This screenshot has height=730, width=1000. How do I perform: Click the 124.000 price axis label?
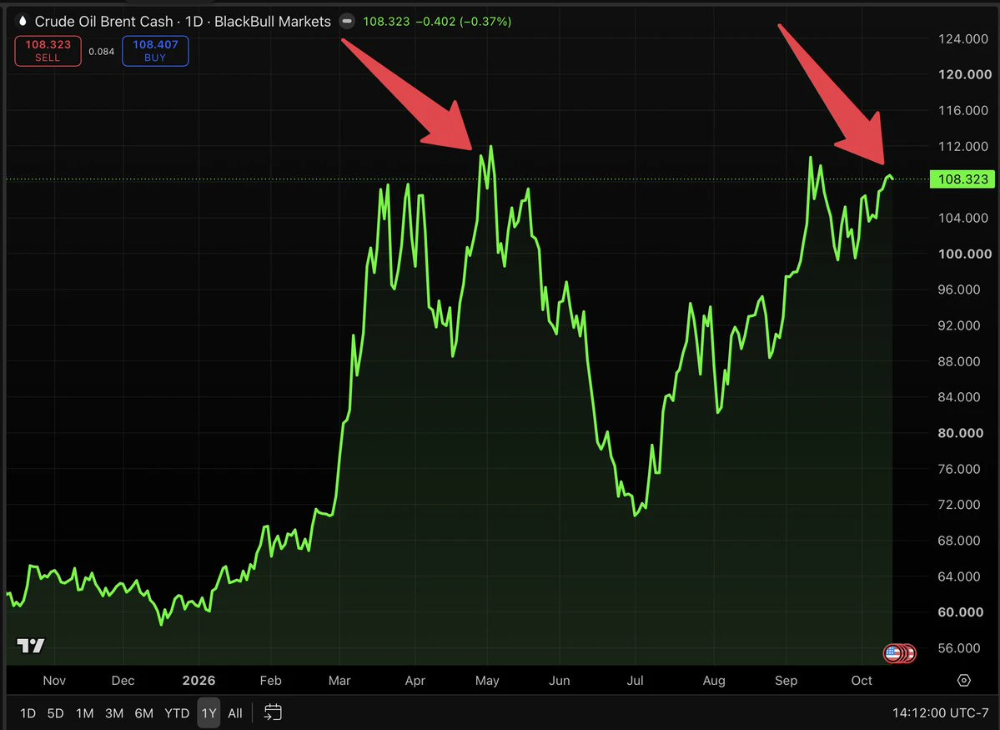click(x=963, y=39)
